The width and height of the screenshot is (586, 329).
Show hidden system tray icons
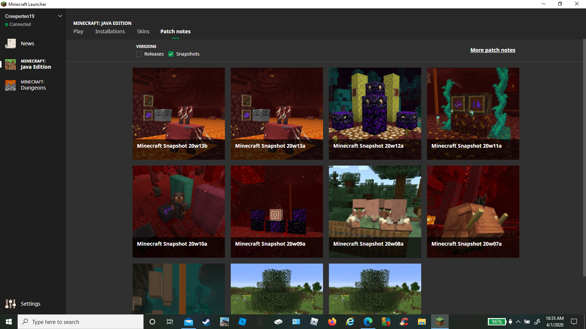pos(518,322)
